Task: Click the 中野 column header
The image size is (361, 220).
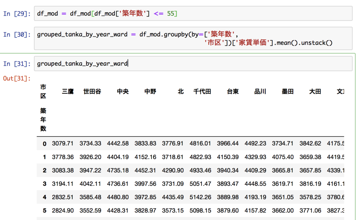Action: click(x=150, y=92)
